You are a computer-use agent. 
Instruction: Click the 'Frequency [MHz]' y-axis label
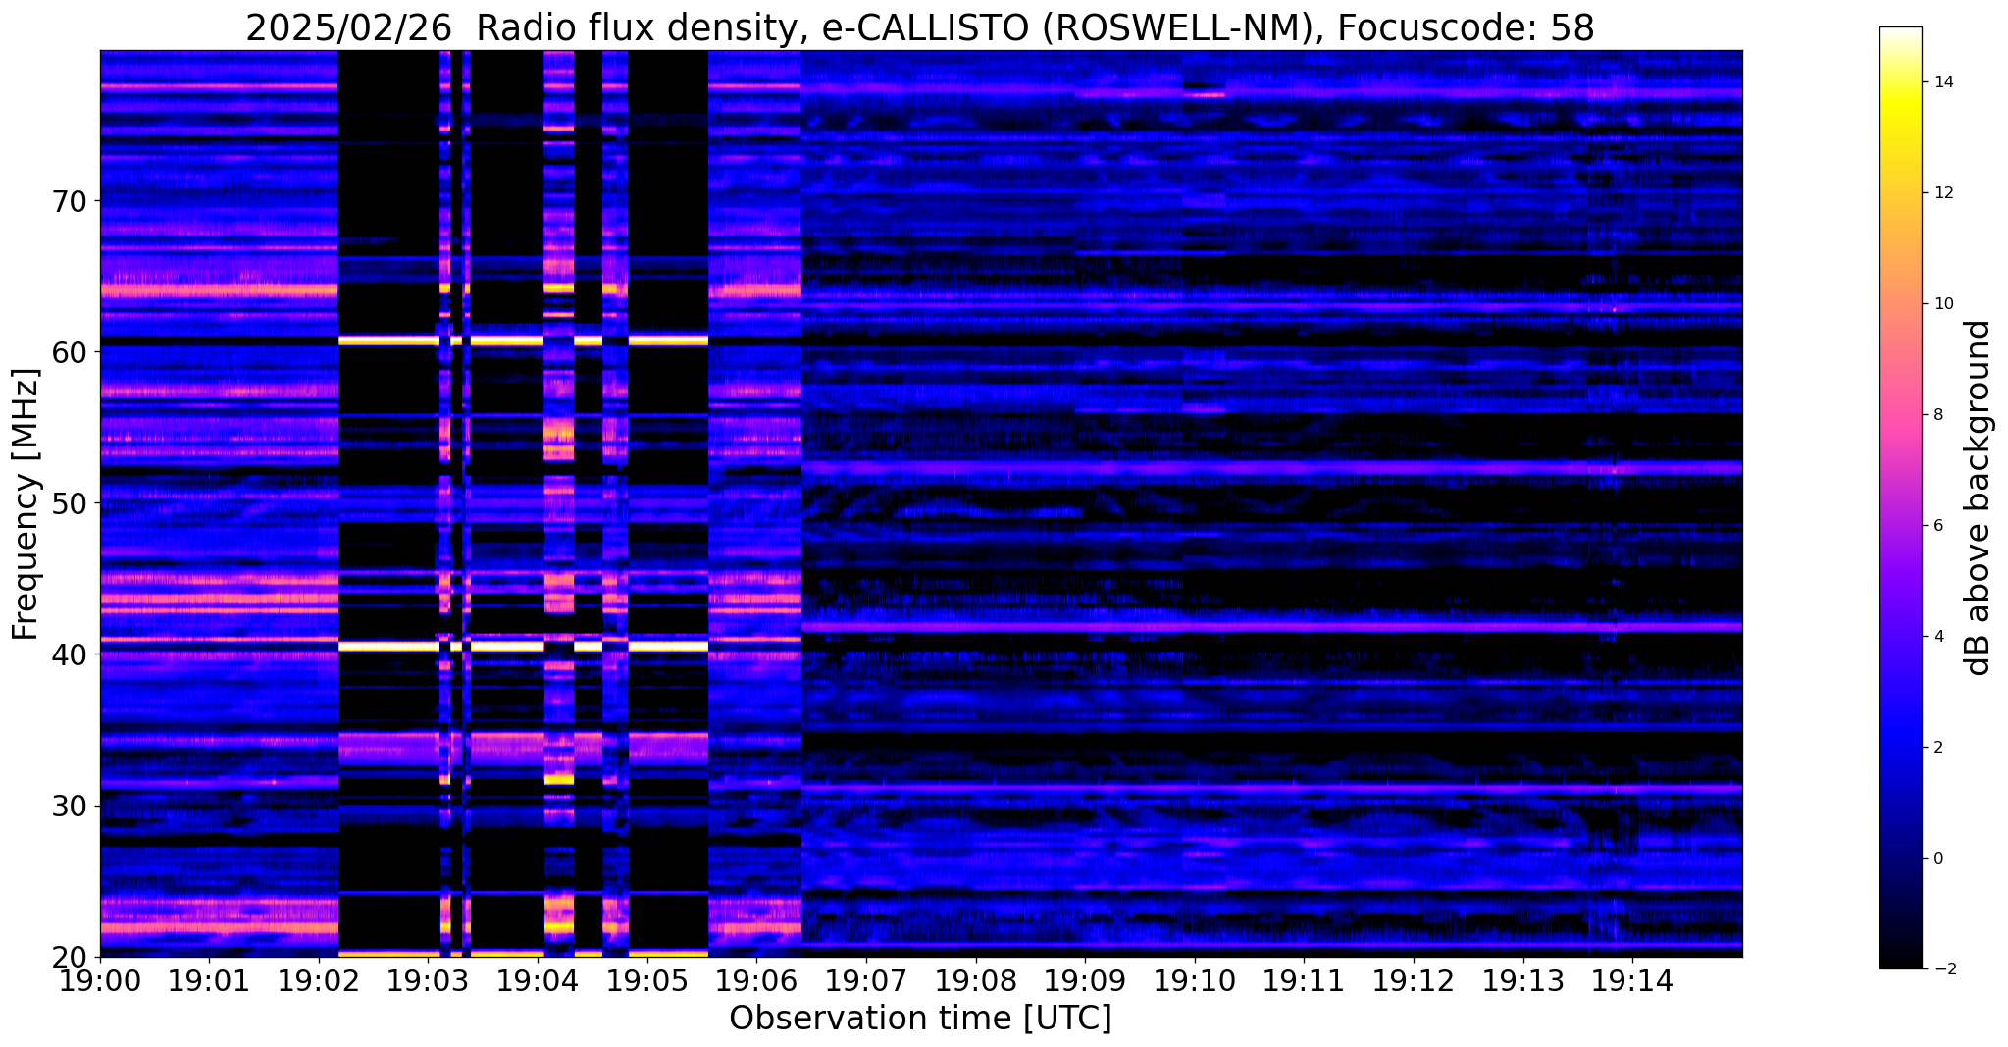26,504
